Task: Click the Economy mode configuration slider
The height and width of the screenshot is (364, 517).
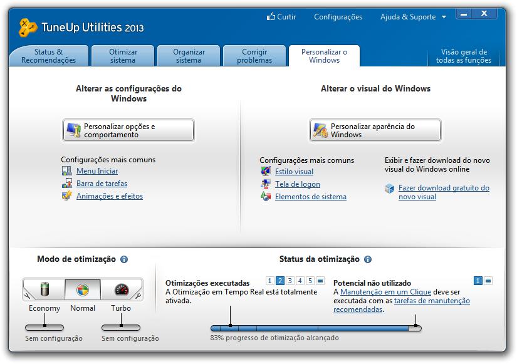Action: 44,328
